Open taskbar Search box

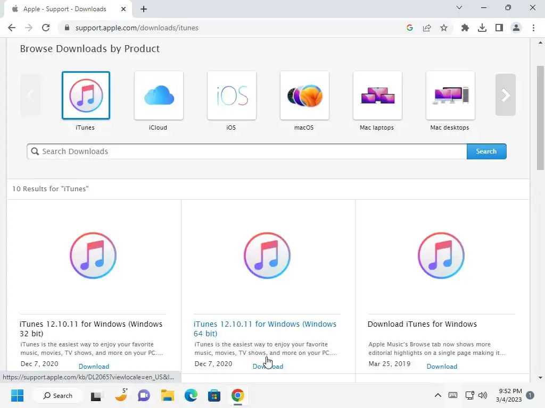[x=57, y=395]
